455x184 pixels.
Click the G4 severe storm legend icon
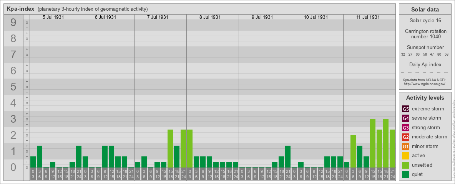(406, 118)
